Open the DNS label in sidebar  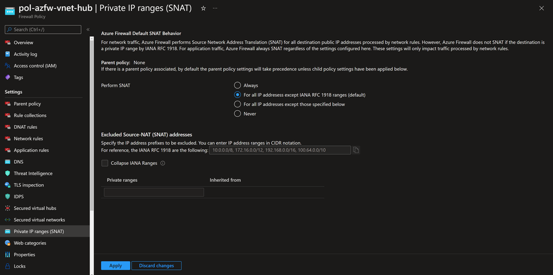click(18, 162)
